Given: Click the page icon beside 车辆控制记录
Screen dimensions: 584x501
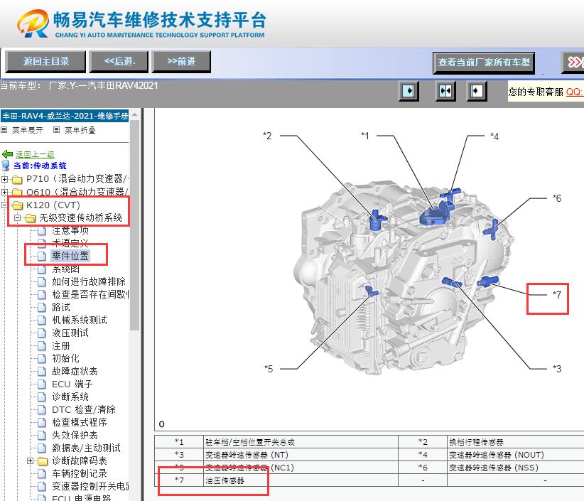Looking at the screenshot, I should pyautogui.click(x=42, y=474).
